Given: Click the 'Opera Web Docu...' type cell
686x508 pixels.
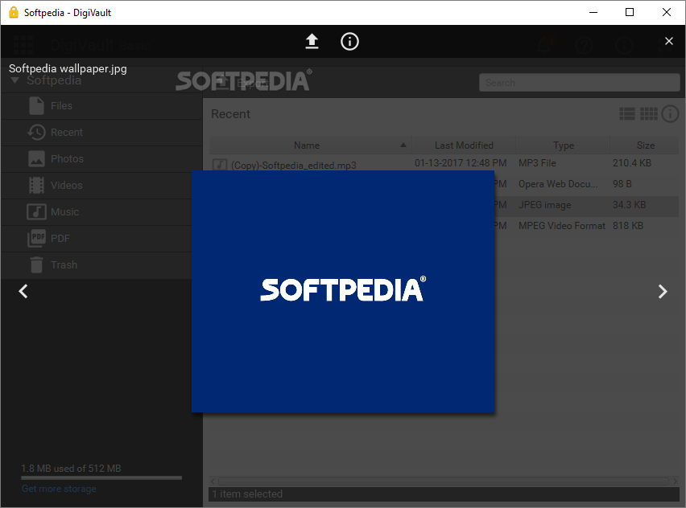Looking at the screenshot, I should tap(558, 184).
